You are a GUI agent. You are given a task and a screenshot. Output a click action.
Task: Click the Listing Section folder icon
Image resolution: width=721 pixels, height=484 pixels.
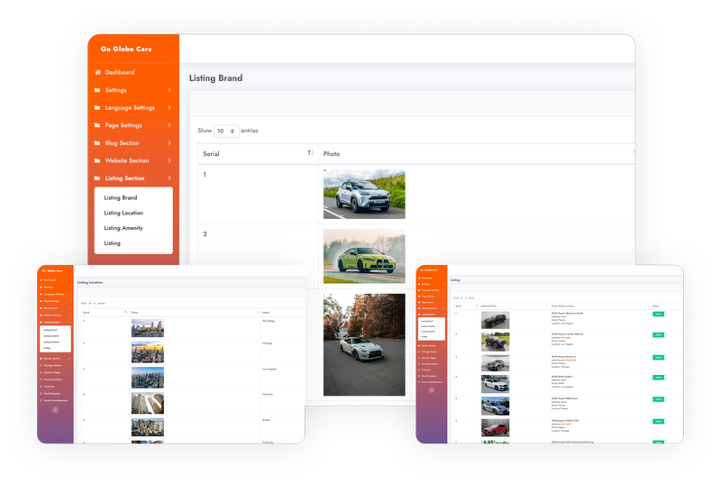click(97, 178)
